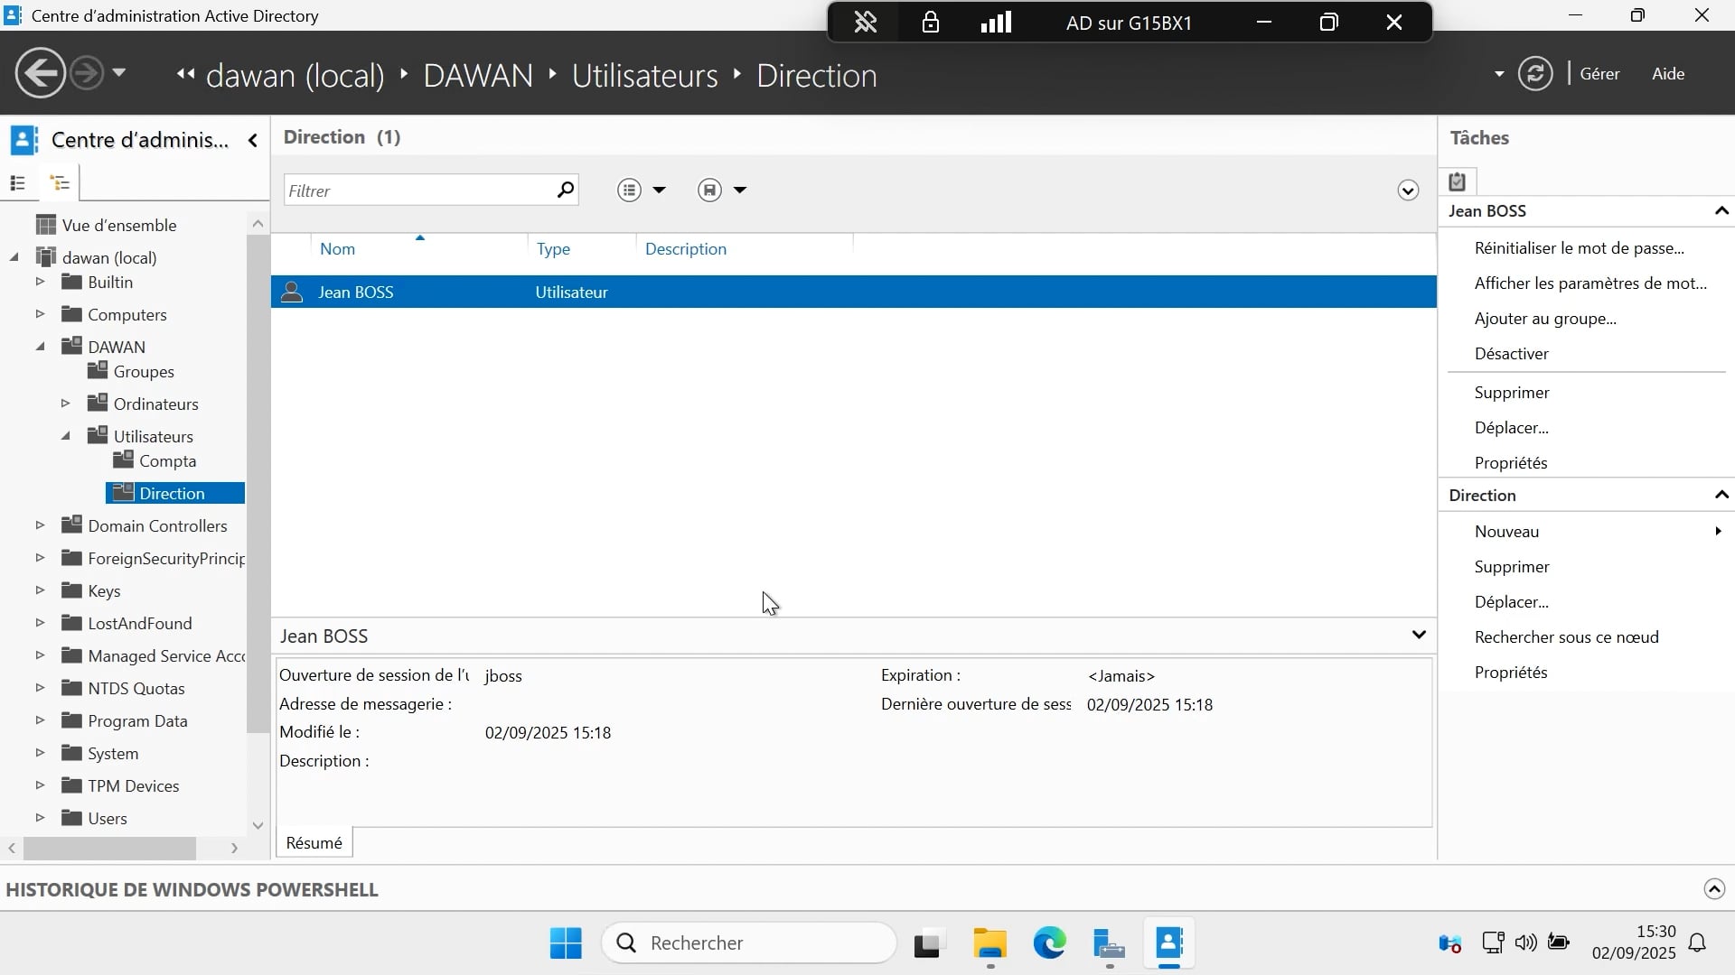Click in the Filtrer input field
This screenshot has width=1735, height=975.
(x=416, y=190)
